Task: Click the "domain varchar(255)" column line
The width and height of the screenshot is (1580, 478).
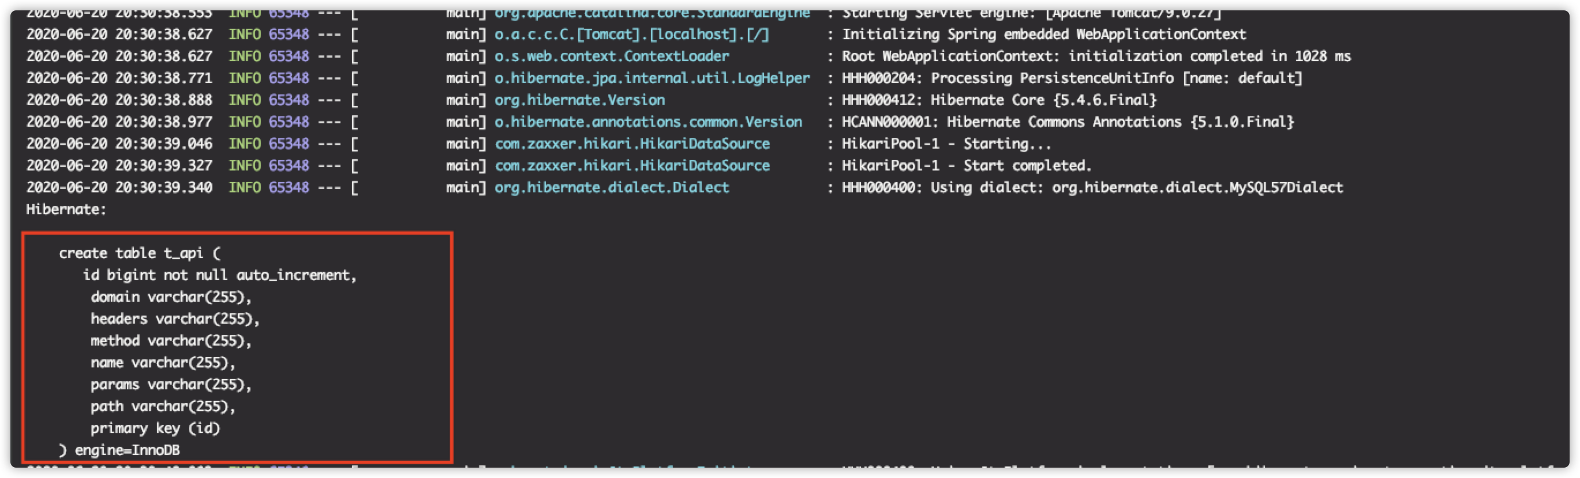Action: 171,297
